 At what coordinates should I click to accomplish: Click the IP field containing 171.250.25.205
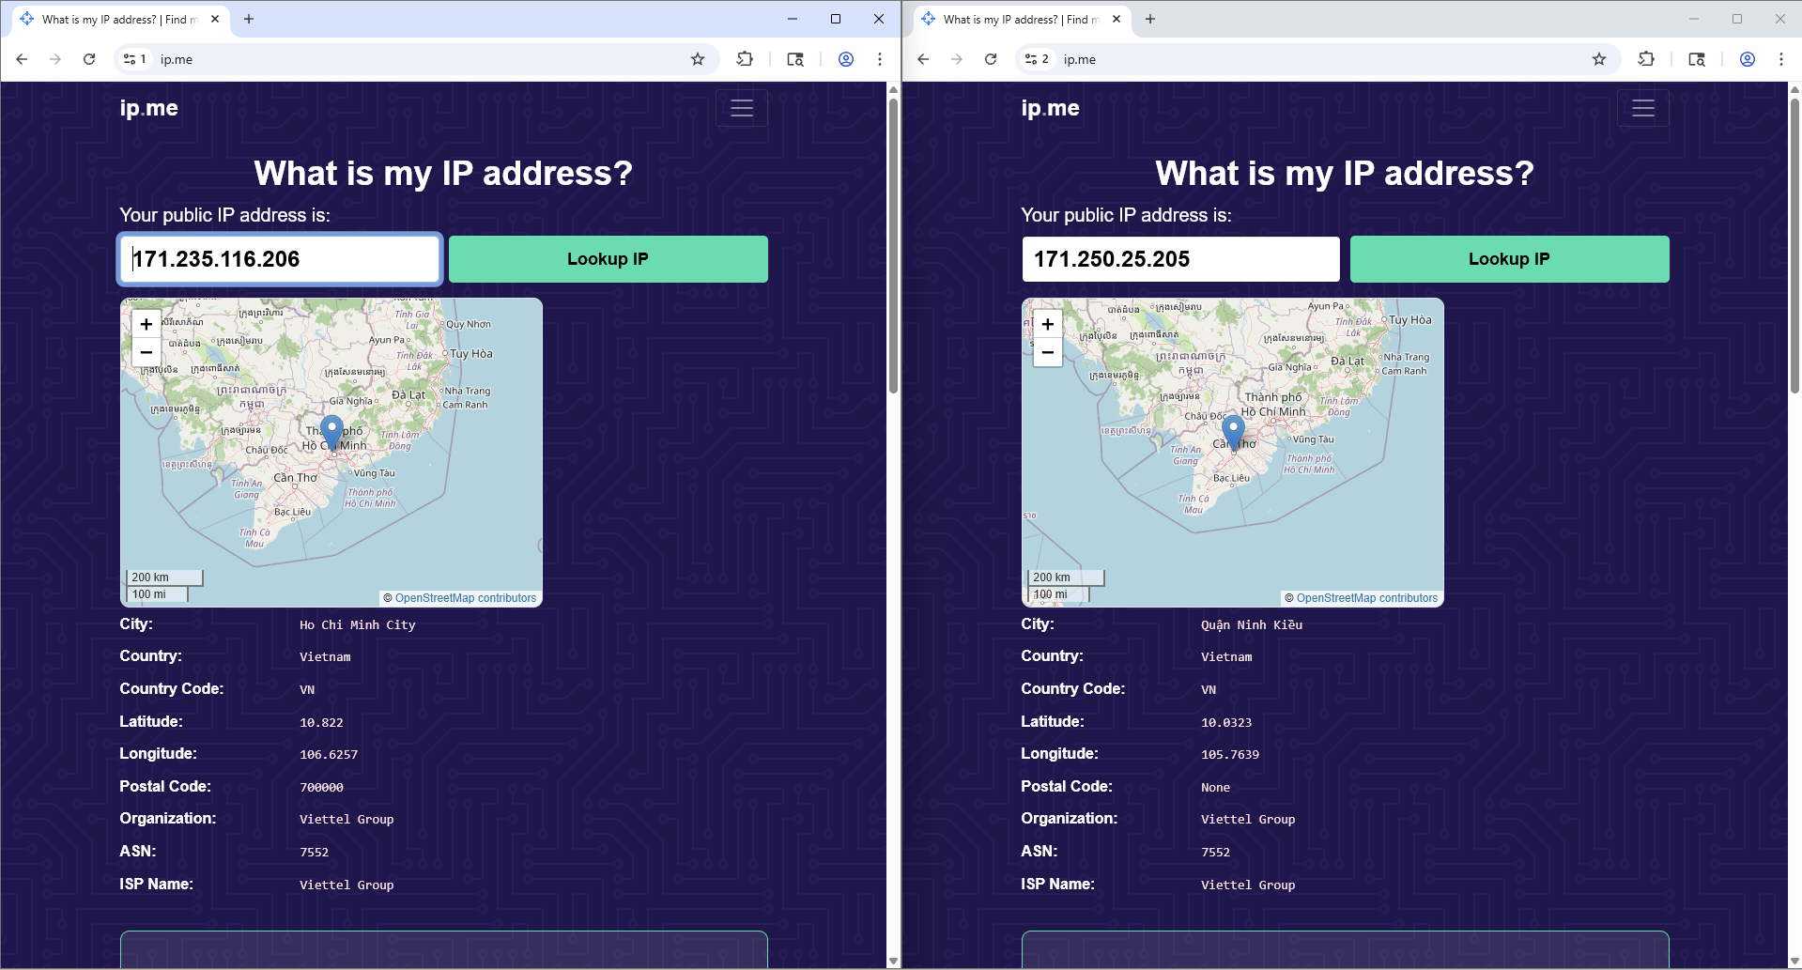[1179, 259]
